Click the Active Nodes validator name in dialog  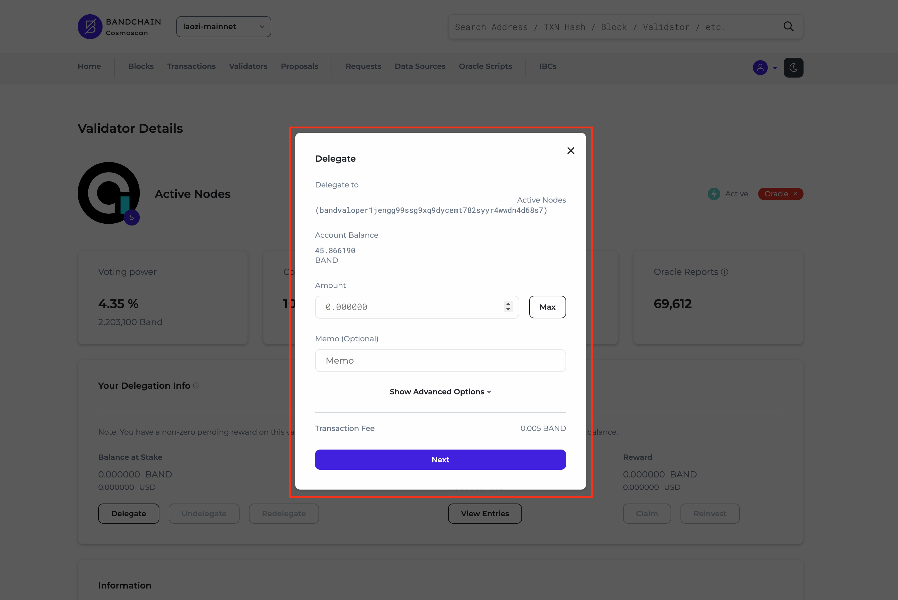(541, 200)
